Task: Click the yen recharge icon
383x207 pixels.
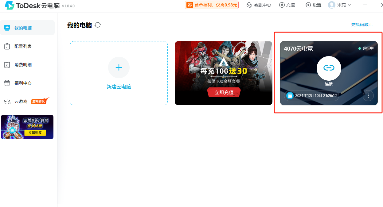Action: coord(282,5)
